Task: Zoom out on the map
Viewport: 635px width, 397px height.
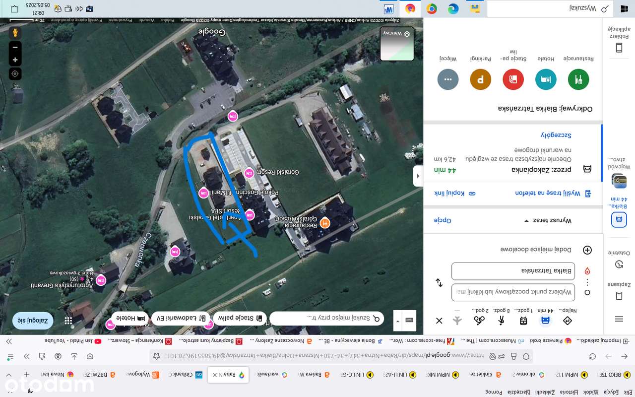Action: tap(15, 48)
